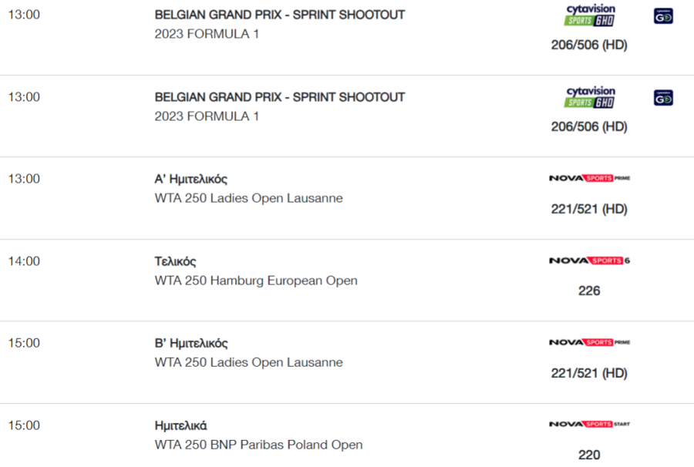Open Τελικός event at 14:00
694x467 pixels.
click(175, 261)
